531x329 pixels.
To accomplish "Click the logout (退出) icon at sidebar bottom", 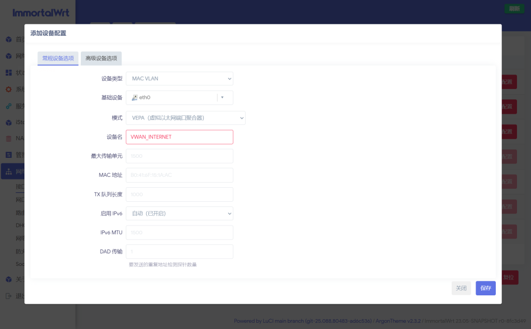I will 9,296.
